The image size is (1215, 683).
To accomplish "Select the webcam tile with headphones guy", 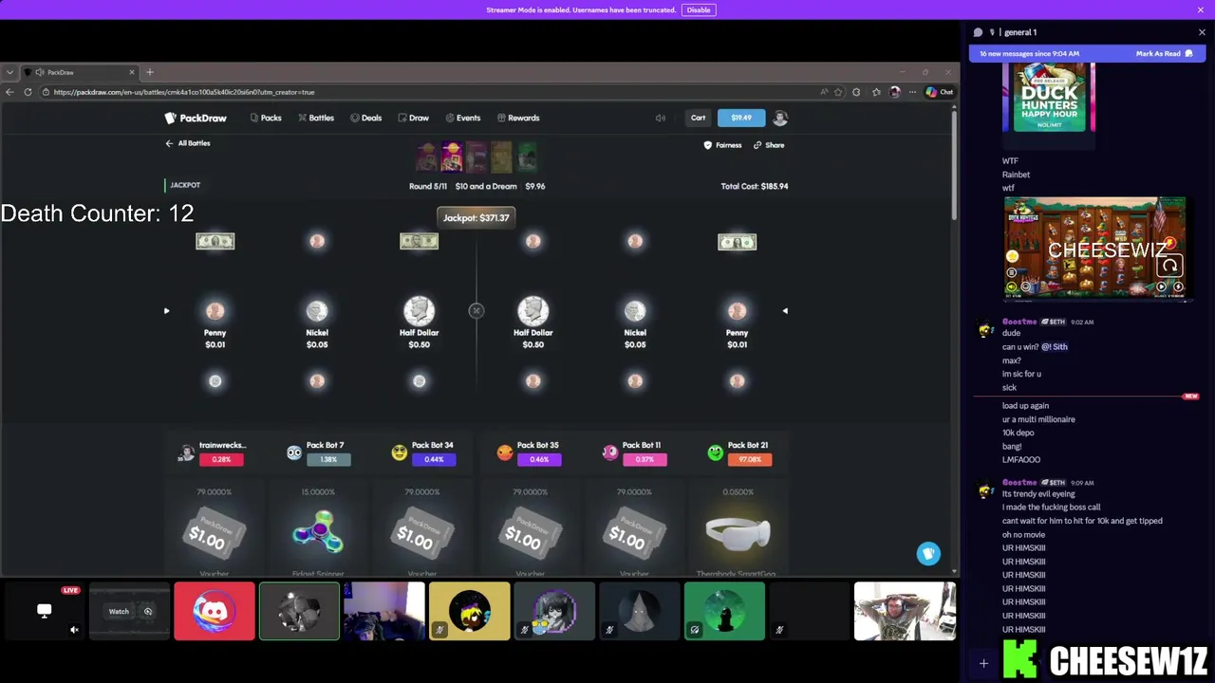I will pos(905,612).
